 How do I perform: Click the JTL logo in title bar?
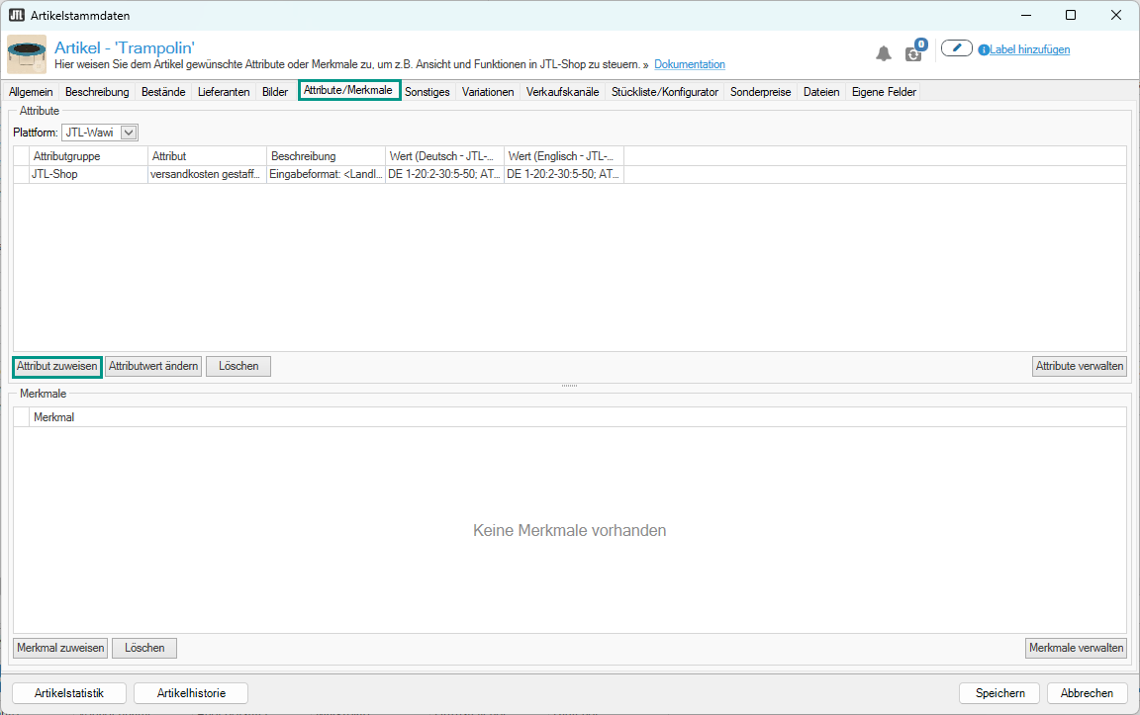pyautogui.click(x=16, y=15)
